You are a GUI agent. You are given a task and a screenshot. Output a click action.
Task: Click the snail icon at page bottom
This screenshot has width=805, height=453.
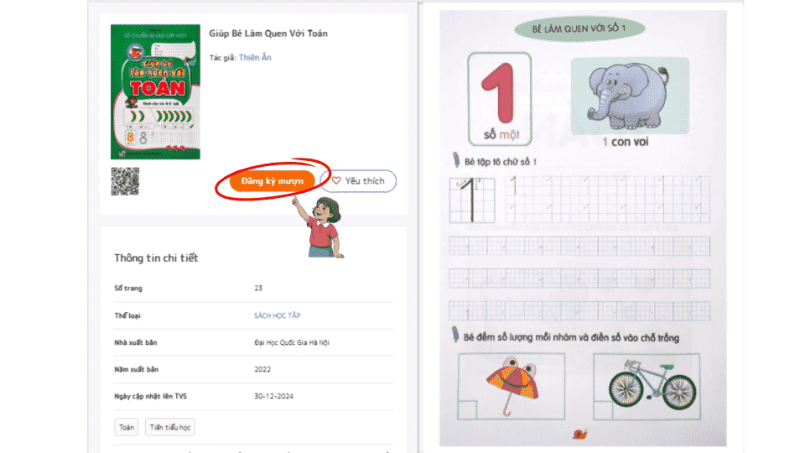click(579, 435)
